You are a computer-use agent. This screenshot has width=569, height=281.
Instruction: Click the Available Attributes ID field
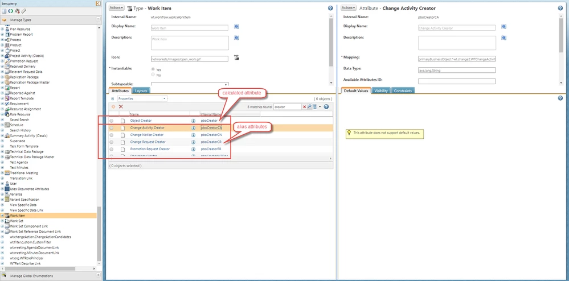pos(457,81)
